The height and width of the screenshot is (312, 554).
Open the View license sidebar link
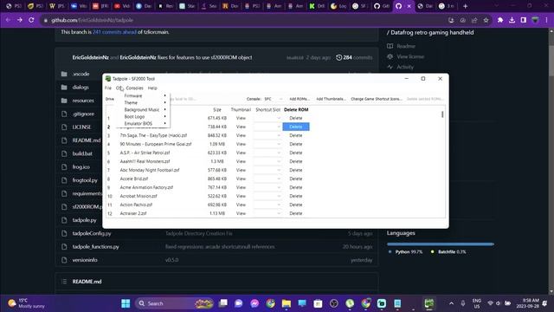point(410,56)
